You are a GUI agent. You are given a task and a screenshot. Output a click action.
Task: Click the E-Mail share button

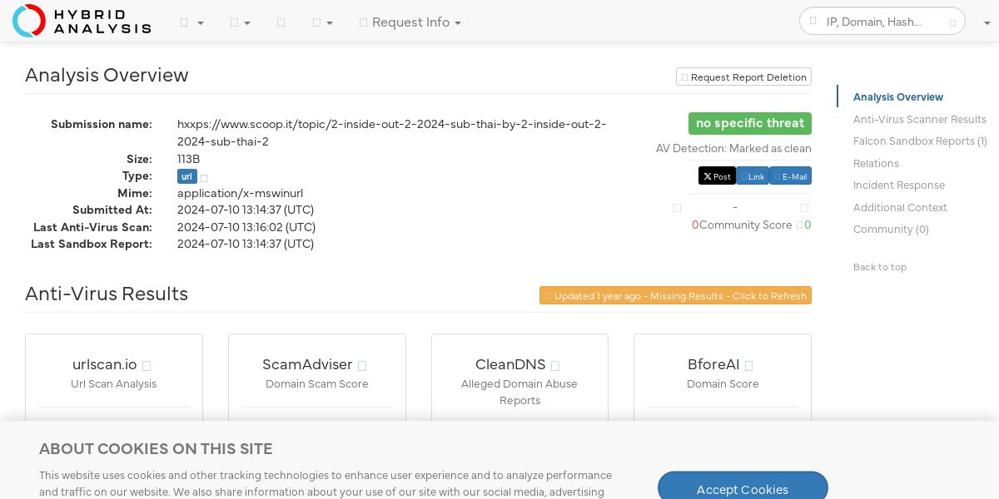790,176
